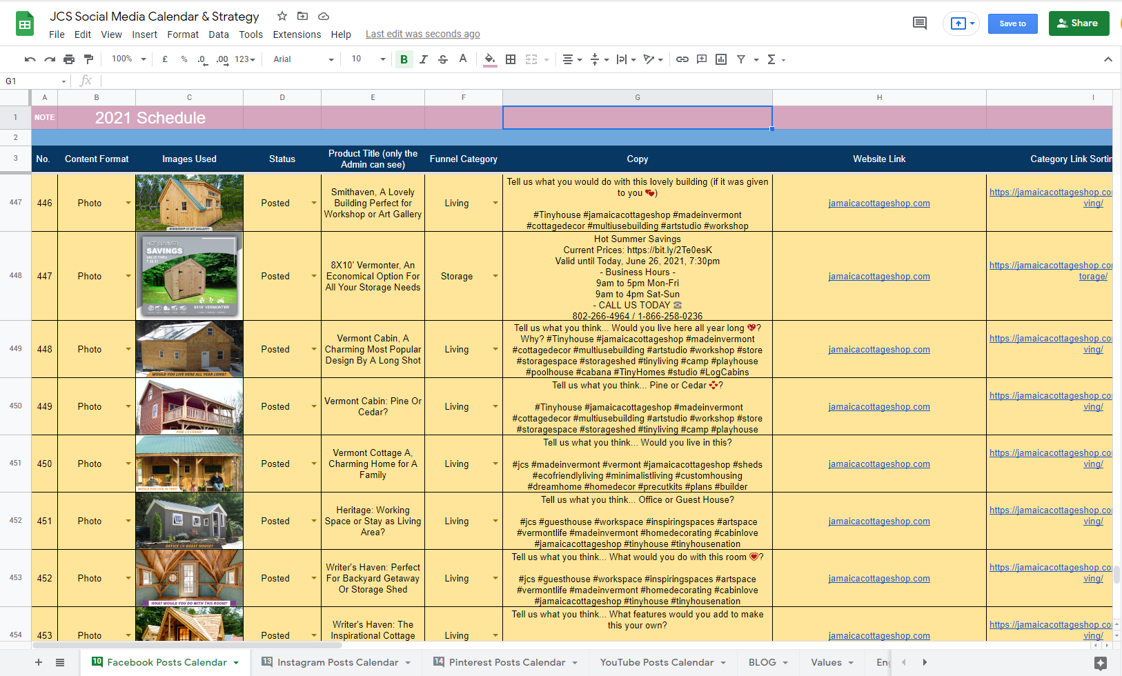Open jamaicacottageshop.com link for post 448
Viewport: 1122px width, 676px height.
click(x=878, y=350)
